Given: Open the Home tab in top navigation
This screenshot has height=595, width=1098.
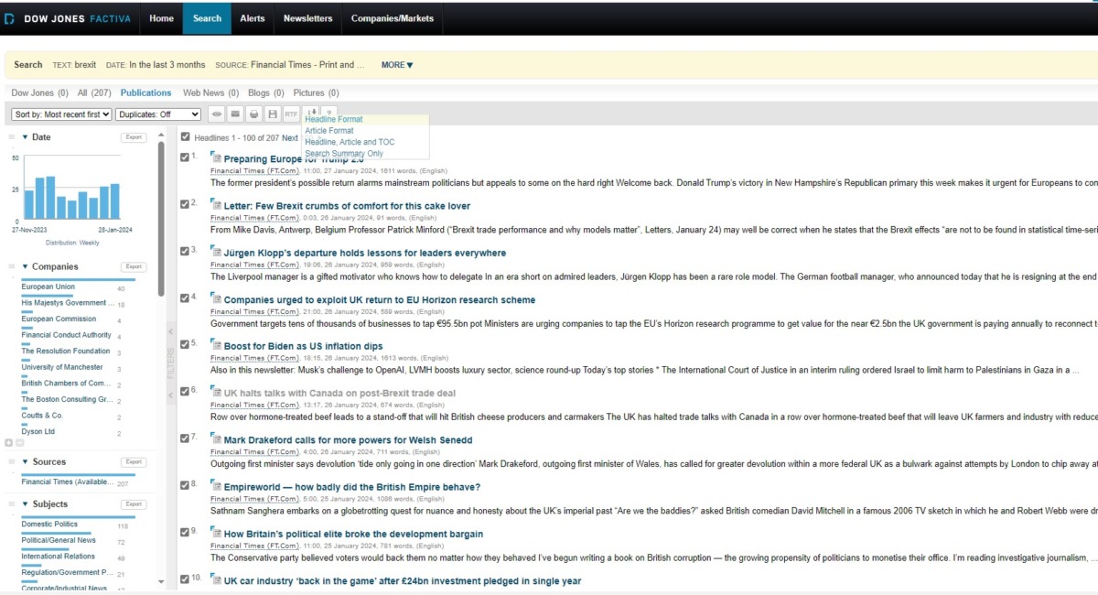Looking at the screenshot, I should (161, 18).
